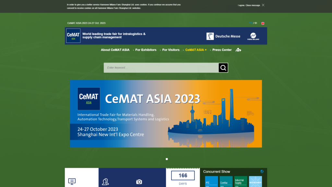Screen dimensions: 332x187
Task: Open the Press Center menu
Action: [x=222, y=50]
